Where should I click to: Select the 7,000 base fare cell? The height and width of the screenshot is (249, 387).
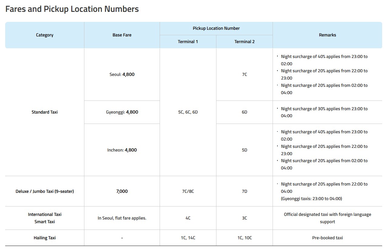[x=122, y=191]
